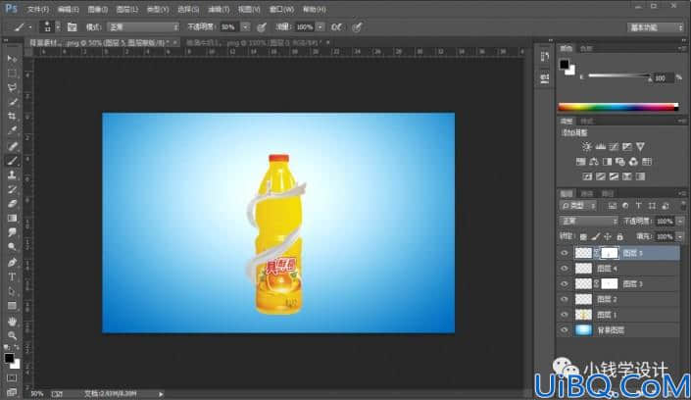Open the 滤镜(T) menu
This screenshot has height=400, width=691.
click(219, 9)
